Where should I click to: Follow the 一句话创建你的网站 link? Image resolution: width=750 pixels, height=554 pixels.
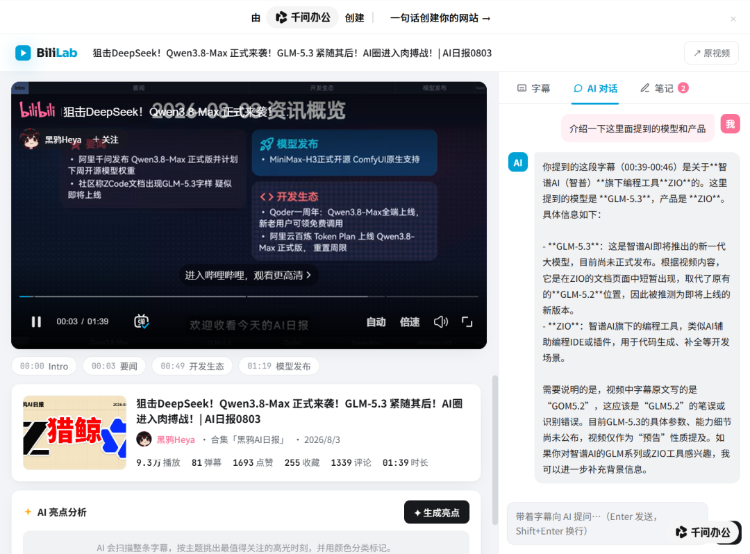pos(440,18)
